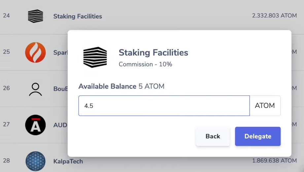304x172 pixels.
Task: Click the black circular A logo
Action: [x=35, y=125]
